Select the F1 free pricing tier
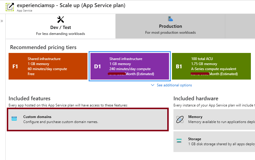 [48, 66]
